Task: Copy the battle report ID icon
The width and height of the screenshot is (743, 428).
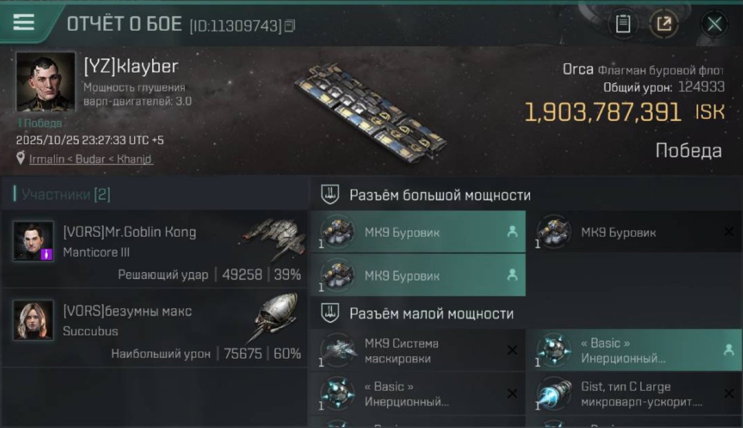Action: 290,26
